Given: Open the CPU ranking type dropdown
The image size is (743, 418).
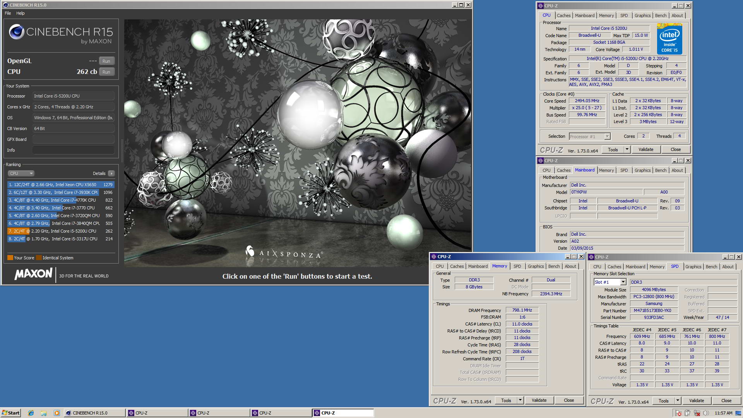Looking at the screenshot, I should 21,173.
